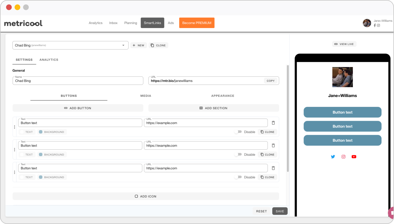Pick BACKGROUND color on first button row
Image resolution: width=394 pixels, height=224 pixels.
[x=52, y=132]
